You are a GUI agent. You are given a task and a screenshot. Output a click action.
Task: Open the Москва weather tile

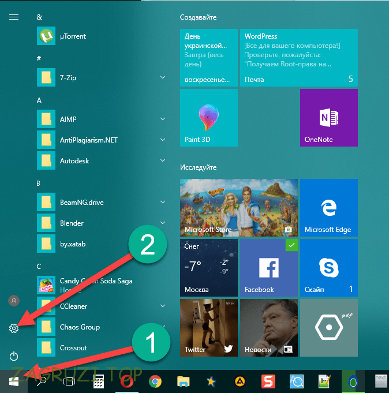click(209, 267)
